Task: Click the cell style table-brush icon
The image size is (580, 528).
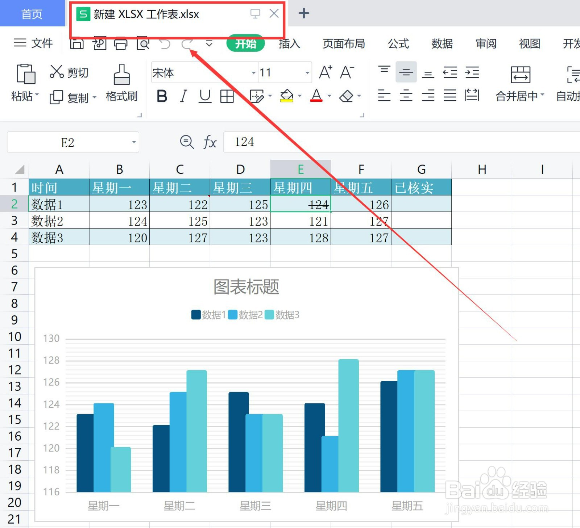Action: (257, 96)
